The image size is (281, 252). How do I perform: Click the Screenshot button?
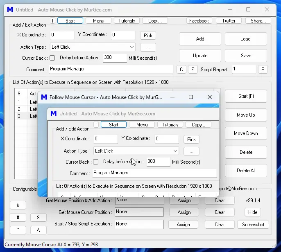pos(253,225)
